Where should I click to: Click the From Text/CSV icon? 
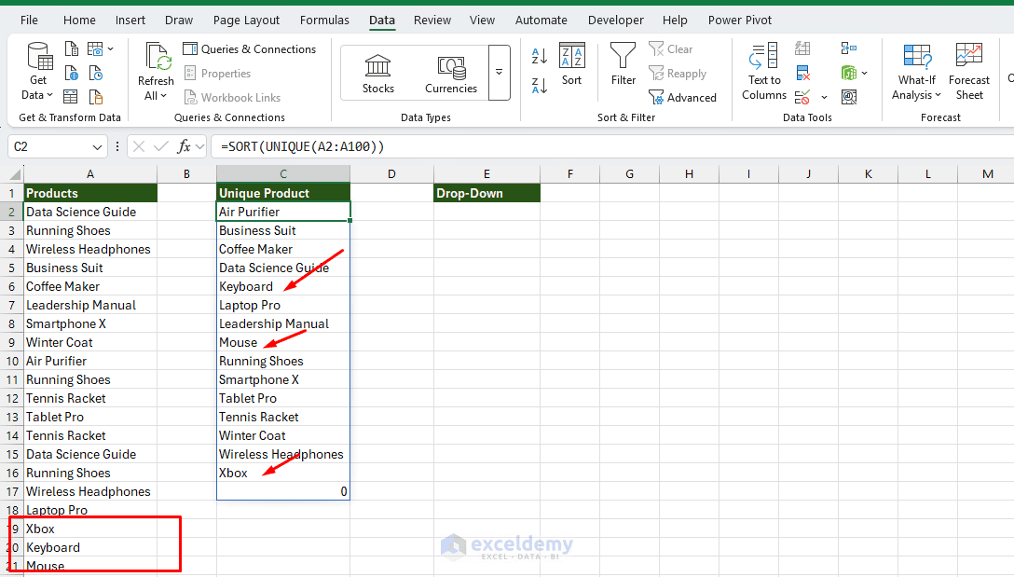71,48
